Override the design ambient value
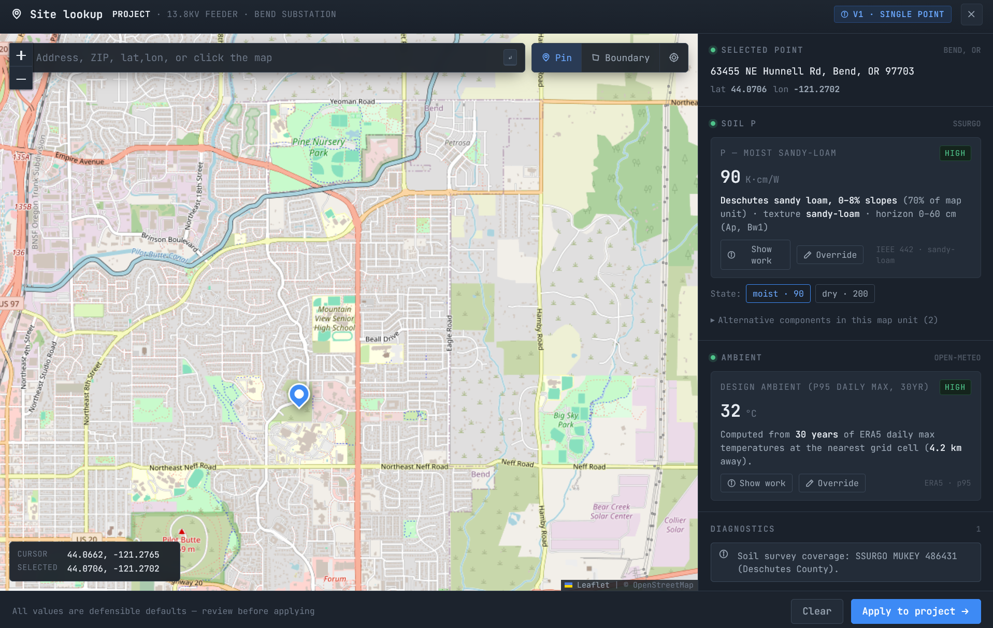993x628 pixels. coord(832,483)
